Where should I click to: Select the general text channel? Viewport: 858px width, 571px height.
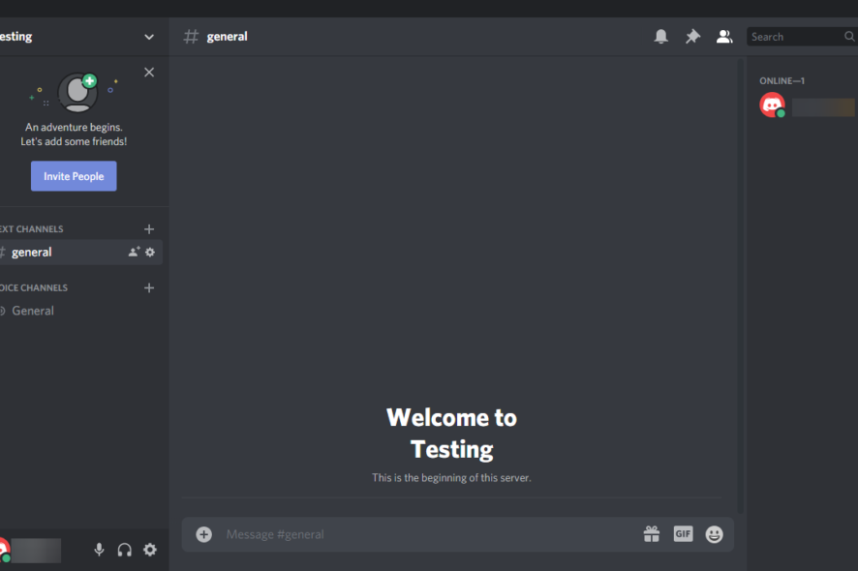[x=79, y=253]
